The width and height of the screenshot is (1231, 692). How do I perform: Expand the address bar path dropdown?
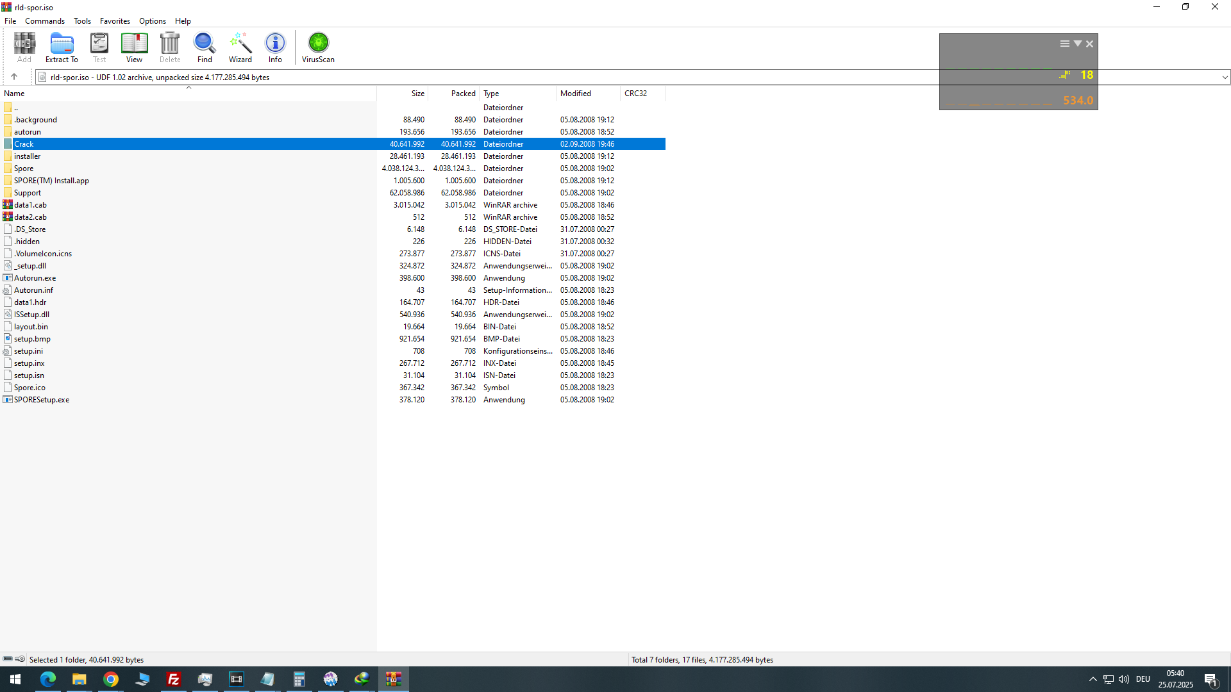tap(1225, 77)
